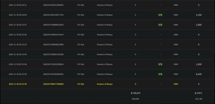Click bet ID 1862547558988033028
The width and height of the screenshot is (215, 104).
[x=53, y=25]
